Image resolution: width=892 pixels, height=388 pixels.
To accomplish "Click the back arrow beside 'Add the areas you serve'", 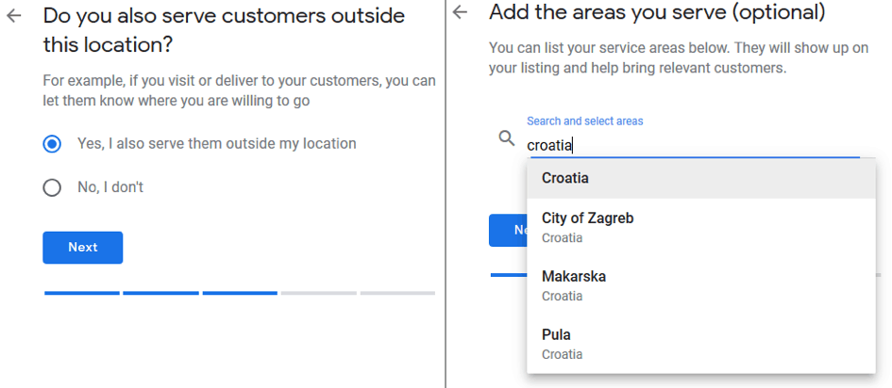I will point(460,12).
